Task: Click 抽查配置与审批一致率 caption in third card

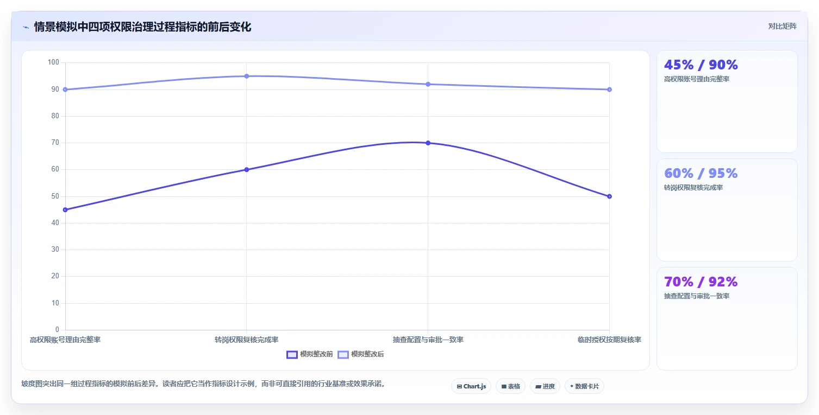Action: 697,296
